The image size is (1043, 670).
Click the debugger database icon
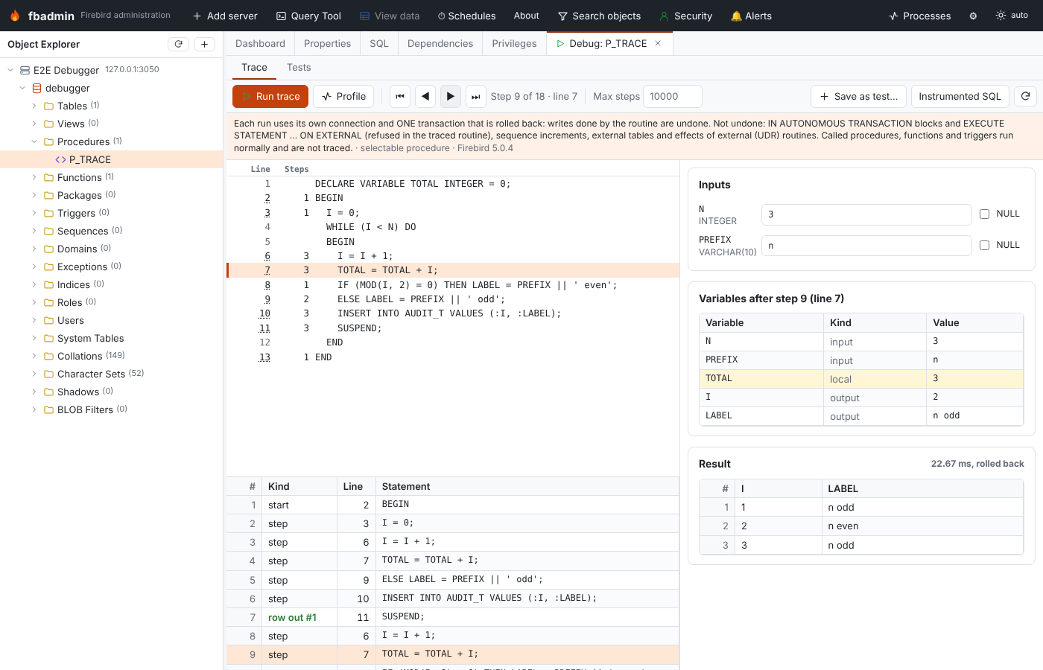coord(37,88)
